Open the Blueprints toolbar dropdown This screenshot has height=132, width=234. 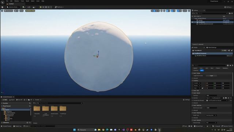click(29, 7)
